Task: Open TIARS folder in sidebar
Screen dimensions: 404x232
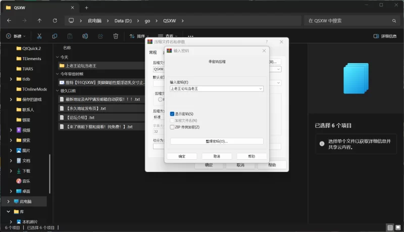Action: coord(25,69)
